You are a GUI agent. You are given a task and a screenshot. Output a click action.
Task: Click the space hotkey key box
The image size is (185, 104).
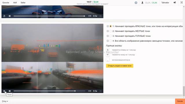(108, 60)
